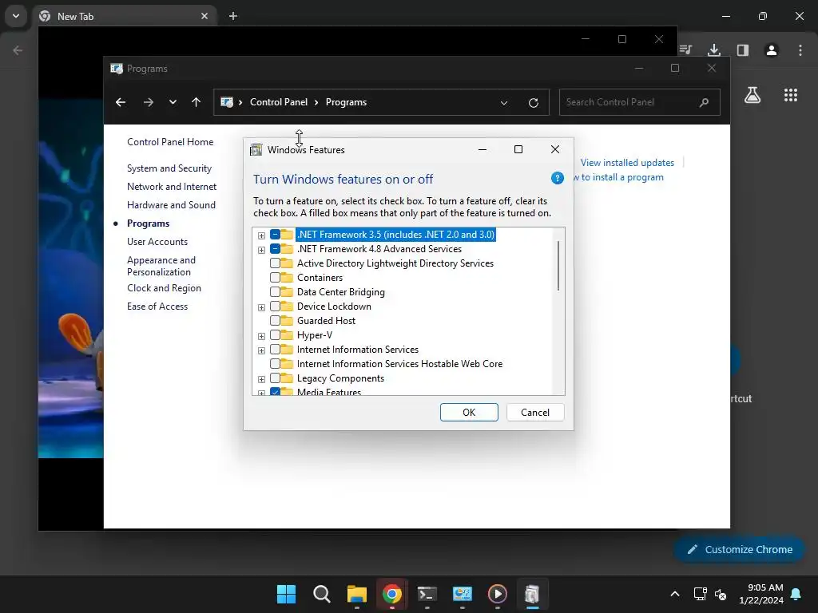Enable the Containers checkbox
This screenshot has height=613, width=818.
pyautogui.click(x=275, y=278)
